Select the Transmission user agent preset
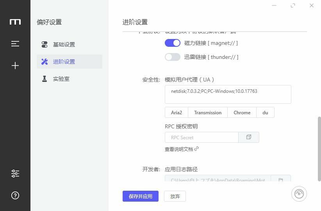Screen dimensions: 321x211 pyautogui.click(x=208, y=112)
